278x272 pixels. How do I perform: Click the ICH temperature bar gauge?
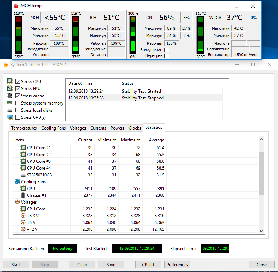click(75, 35)
